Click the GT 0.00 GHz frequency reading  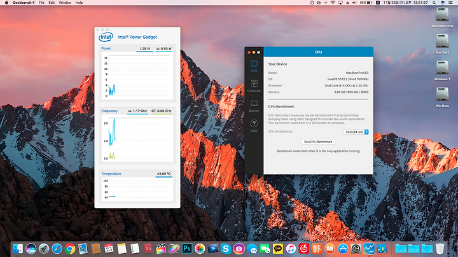(161, 111)
